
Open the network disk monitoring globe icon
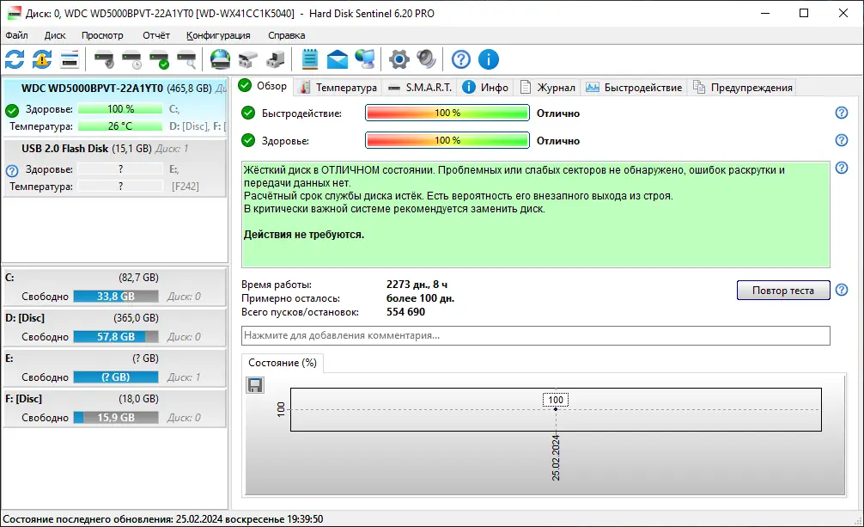(220, 59)
